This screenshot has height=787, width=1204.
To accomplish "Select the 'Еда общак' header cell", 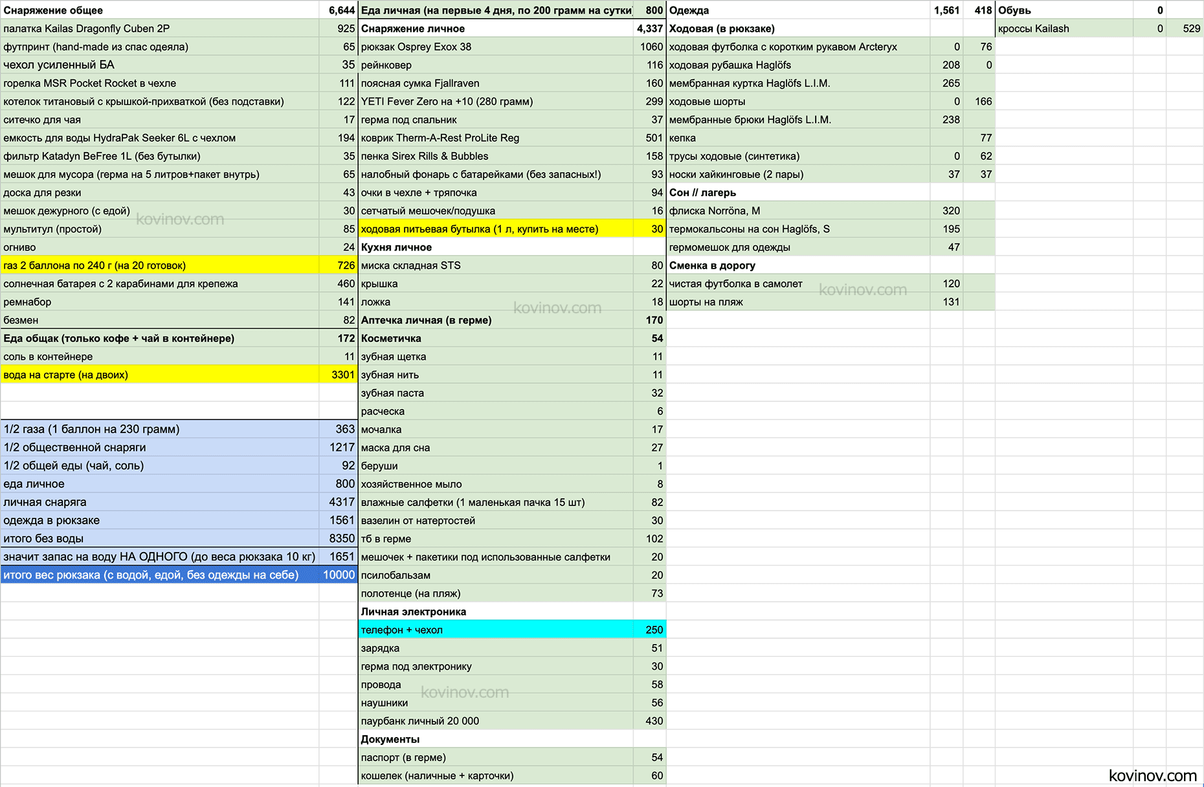I will click(x=160, y=338).
